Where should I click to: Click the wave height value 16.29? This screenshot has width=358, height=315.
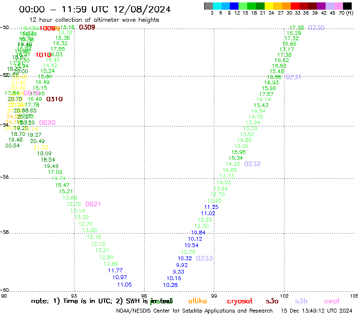[x=294, y=33]
